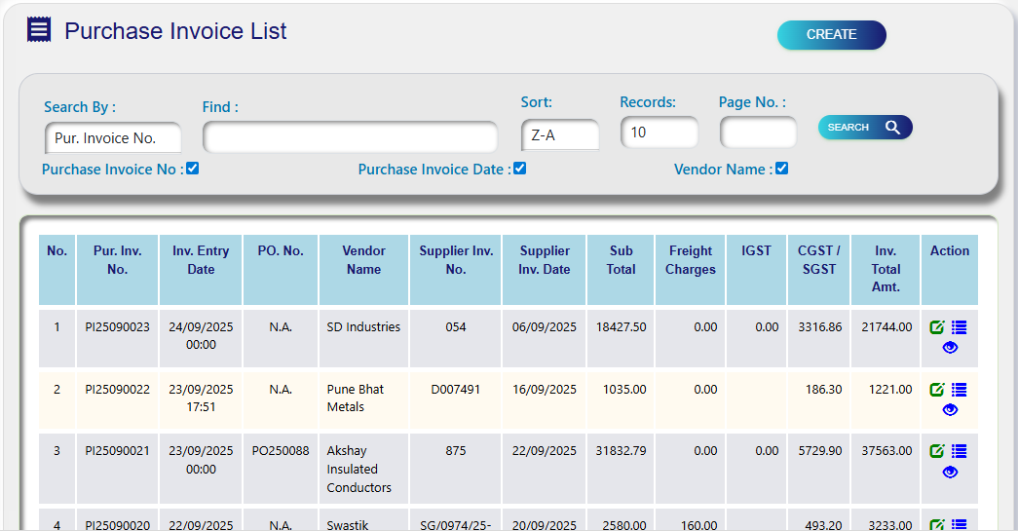Click edit icon for Akshay Insulated Conductors row
1018x531 pixels.
tap(937, 451)
